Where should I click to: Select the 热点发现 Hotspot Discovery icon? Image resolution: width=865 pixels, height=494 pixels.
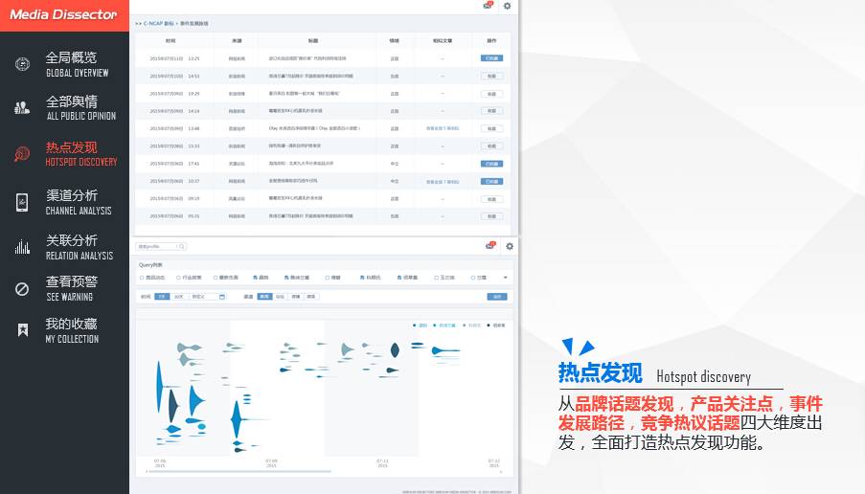point(22,154)
